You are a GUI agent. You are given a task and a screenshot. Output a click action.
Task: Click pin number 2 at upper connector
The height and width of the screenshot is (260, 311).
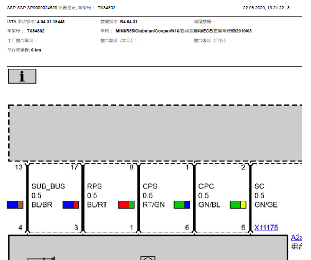tap(243, 167)
